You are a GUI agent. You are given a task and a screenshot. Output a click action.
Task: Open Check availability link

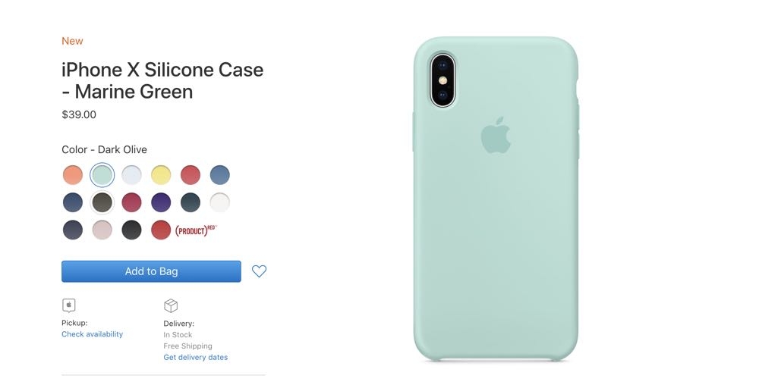(x=92, y=334)
